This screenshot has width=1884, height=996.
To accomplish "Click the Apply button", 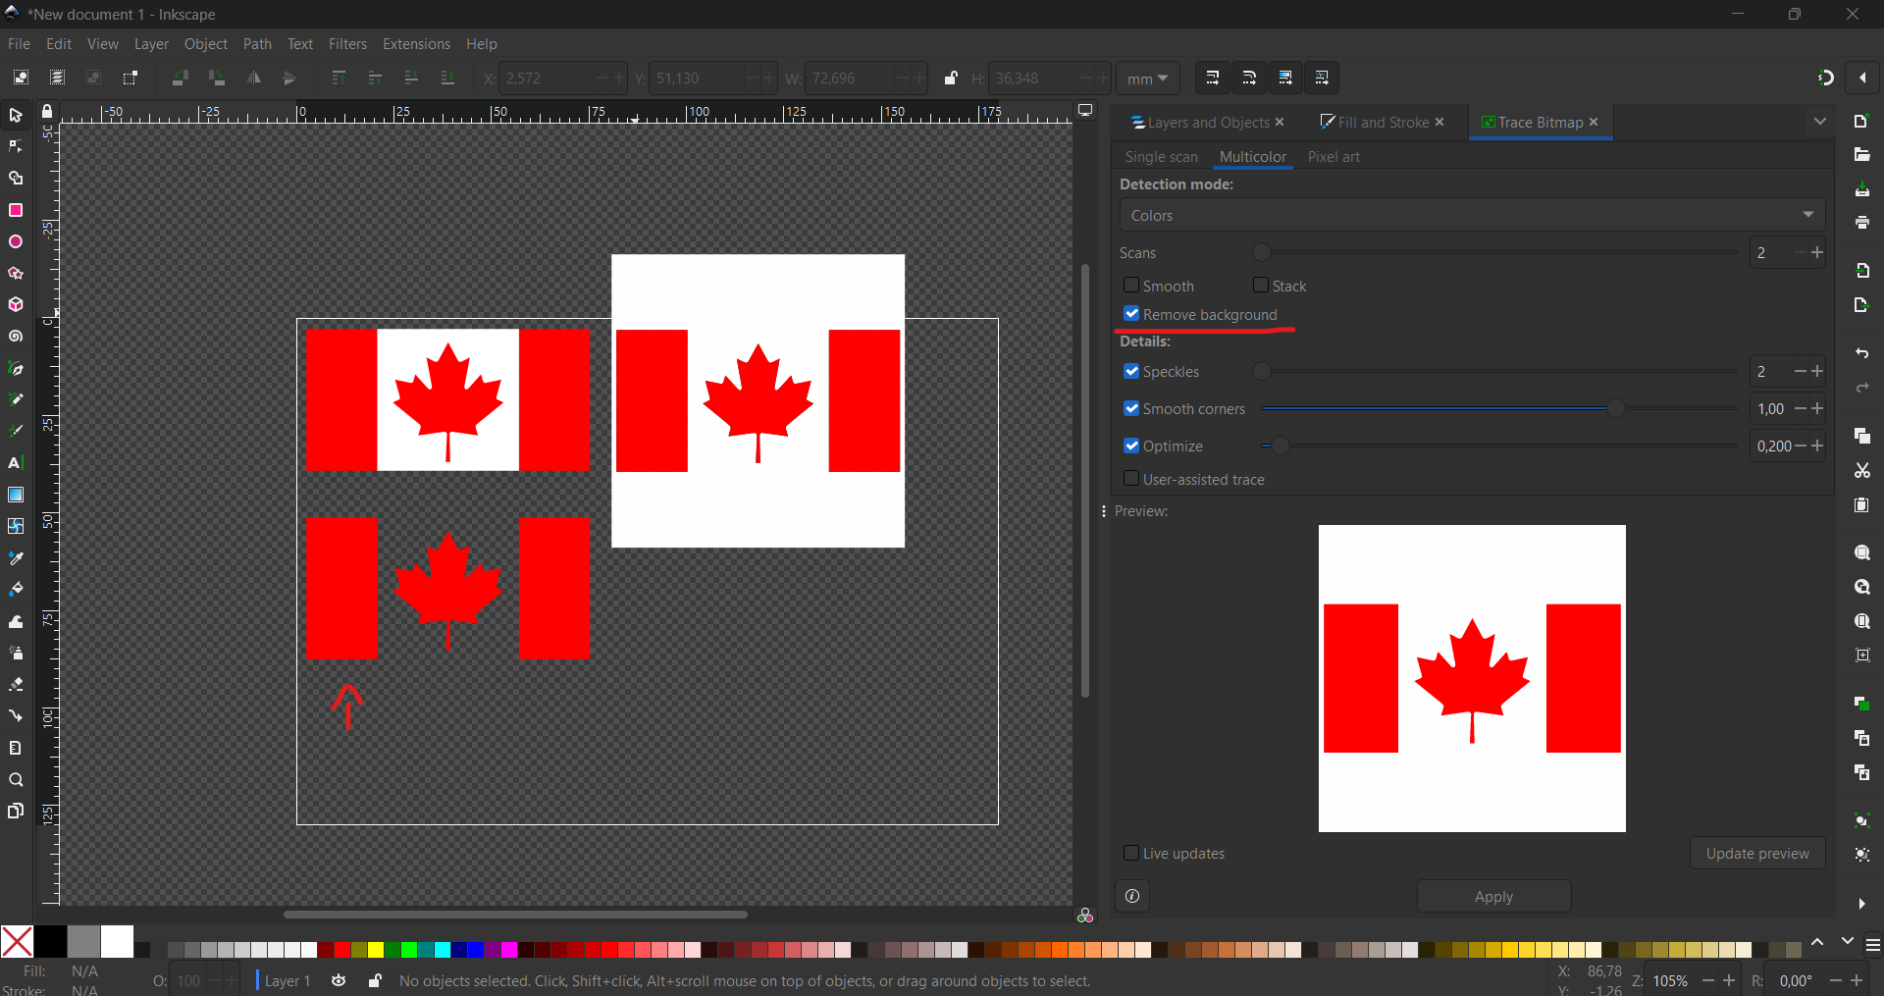I will click(1493, 896).
